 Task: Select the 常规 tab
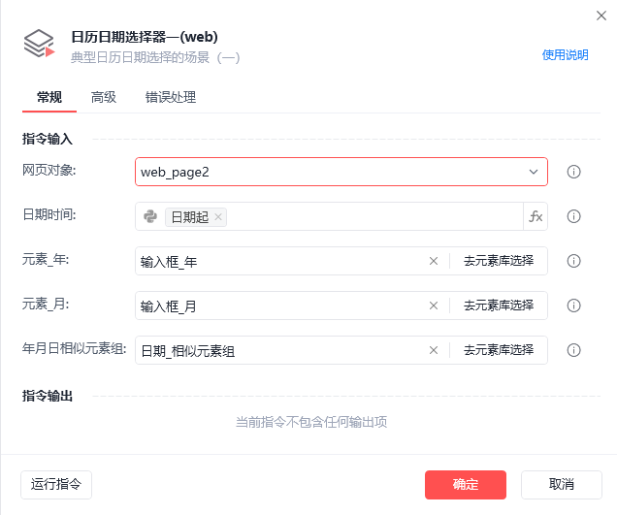click(x=49, y=97)
